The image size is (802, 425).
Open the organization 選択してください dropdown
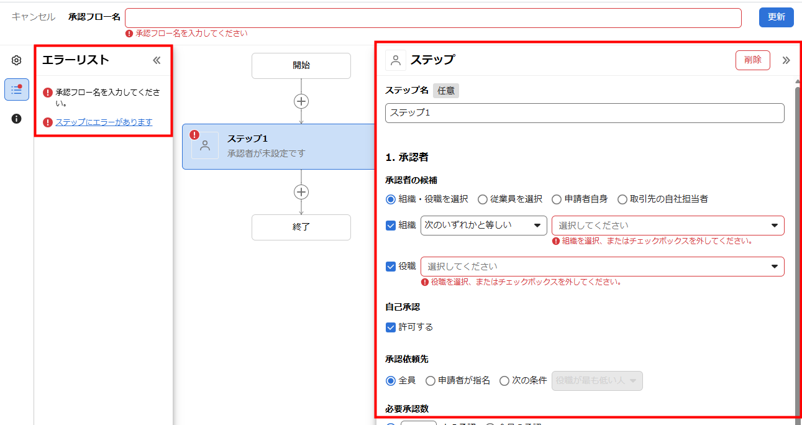click(667, 225)
